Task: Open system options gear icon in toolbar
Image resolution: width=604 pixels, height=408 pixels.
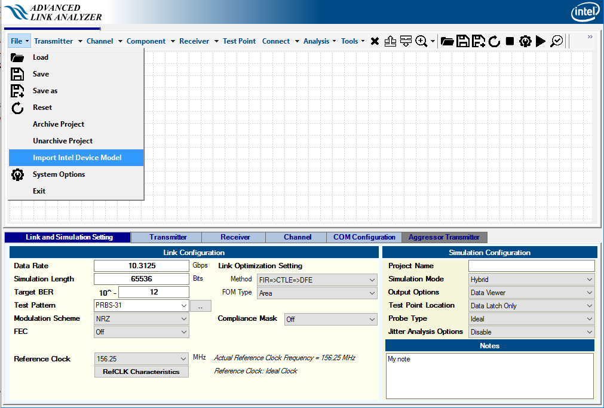Action: coord(525,41)
